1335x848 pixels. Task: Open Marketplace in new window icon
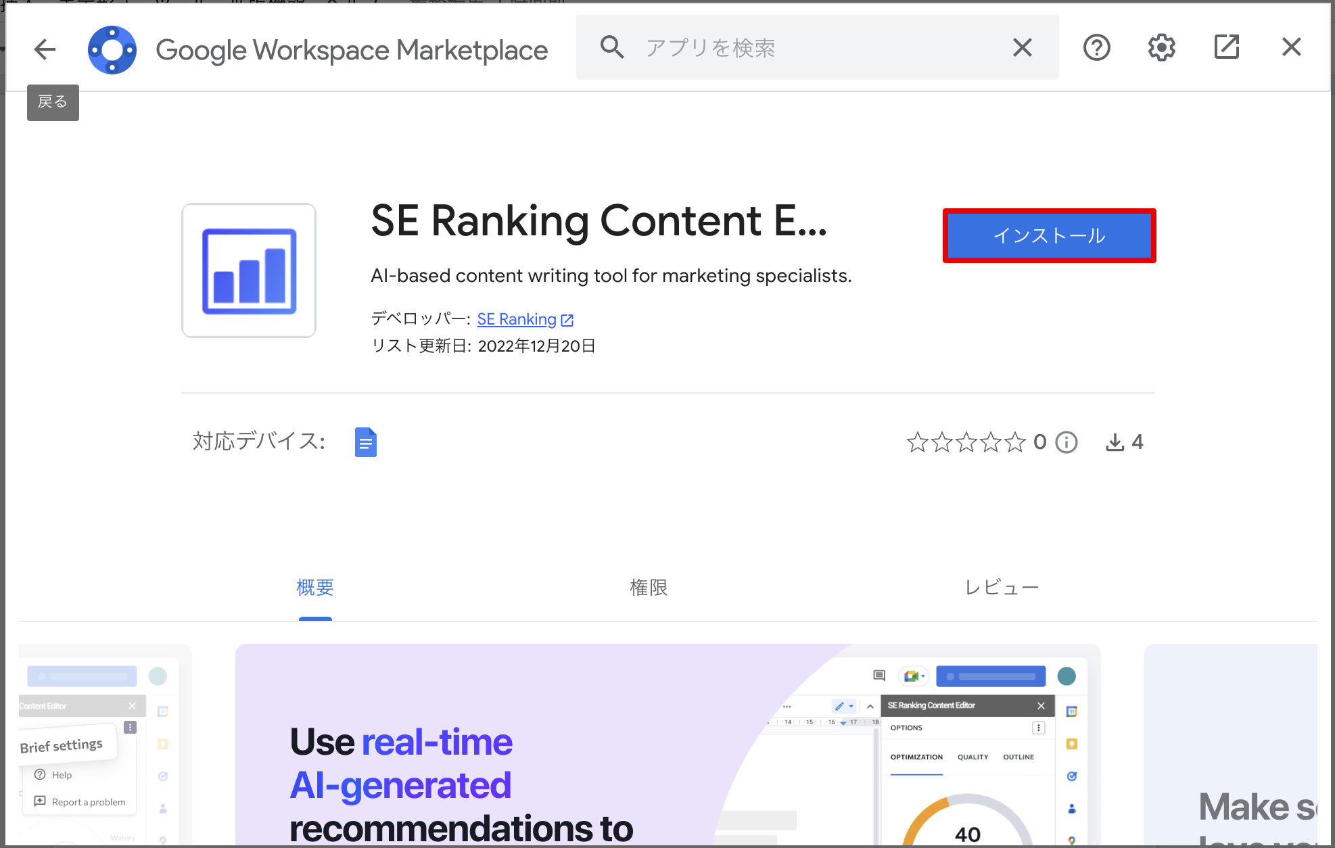tap(1226, 47)
